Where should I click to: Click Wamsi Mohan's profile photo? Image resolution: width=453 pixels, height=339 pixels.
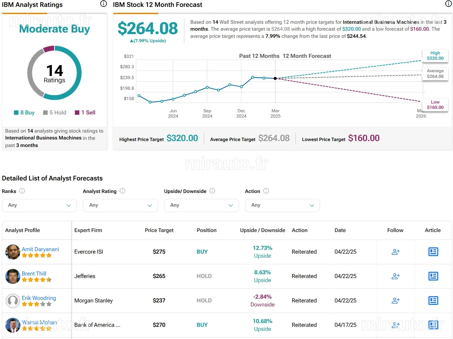click(x=13, y=325)
